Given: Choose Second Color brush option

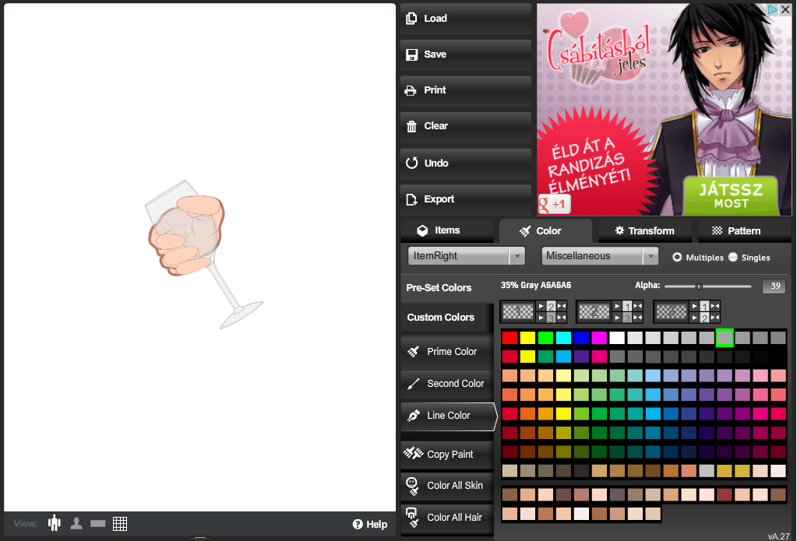Looking at the screenshot, I should (x=446, y=384).
